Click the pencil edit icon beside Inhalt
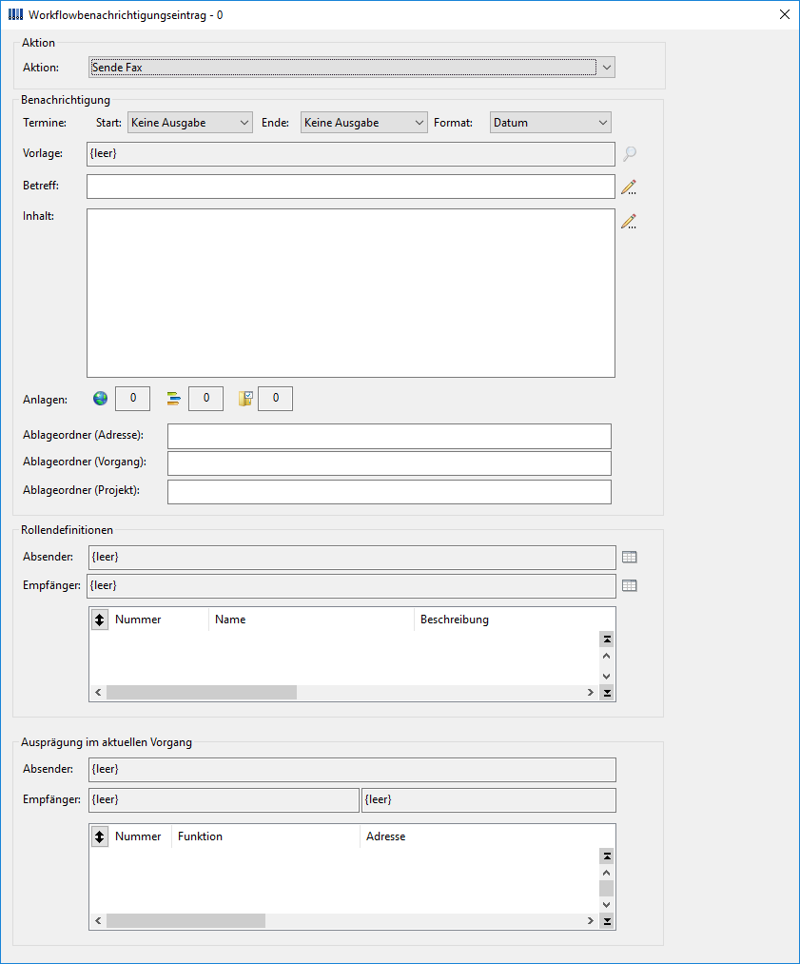Image resolution: width=800 pixels, height=964 pixels. [x=629, y=222]
